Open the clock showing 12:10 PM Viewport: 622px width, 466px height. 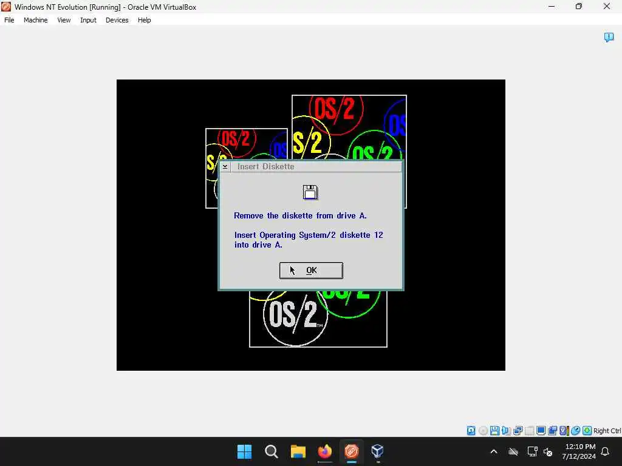(579, 451)
